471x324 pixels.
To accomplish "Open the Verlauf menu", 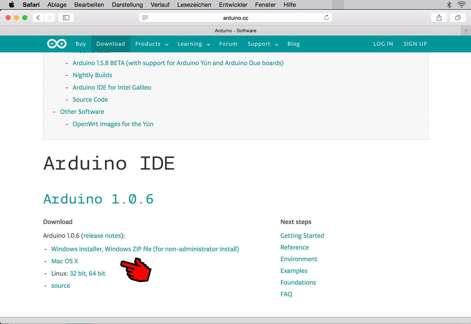I will pos(160,5).
